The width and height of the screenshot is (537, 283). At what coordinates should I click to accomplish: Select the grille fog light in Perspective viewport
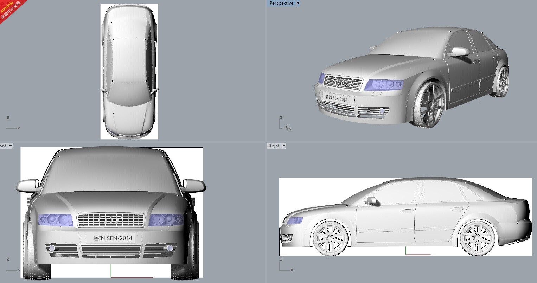point(382,111)
